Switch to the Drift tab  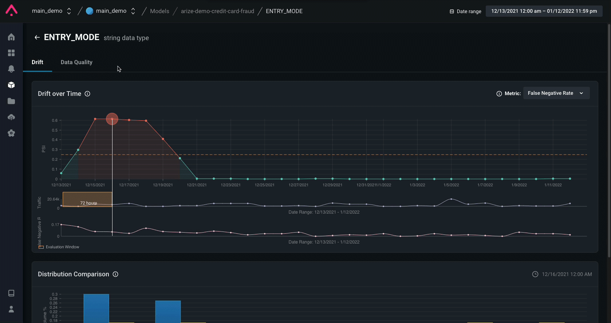click(x=38, y=62)
